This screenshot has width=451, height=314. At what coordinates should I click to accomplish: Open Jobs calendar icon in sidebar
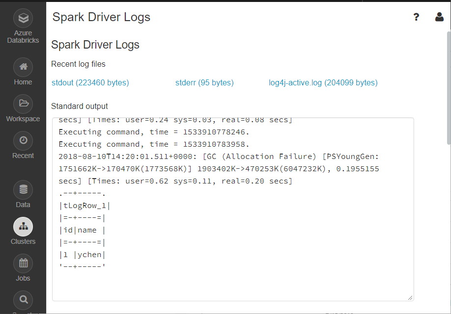point(23,263)
